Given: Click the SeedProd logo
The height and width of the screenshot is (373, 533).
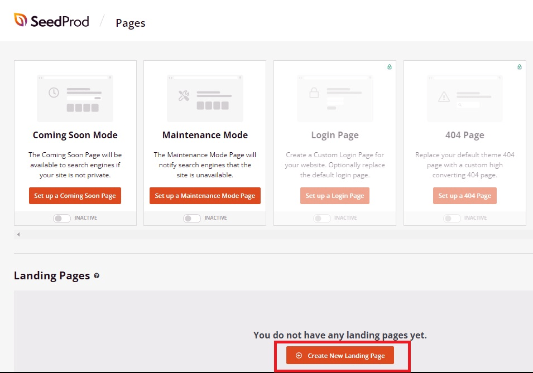Looking at the screenshot, I should pyautogui.click(x=51, y=21).
